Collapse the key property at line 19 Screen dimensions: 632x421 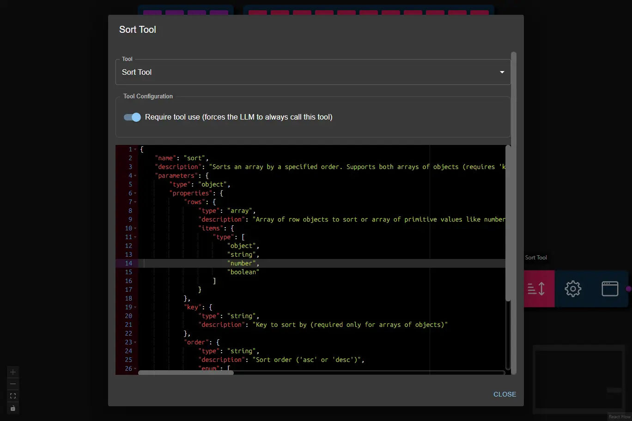click(x=135, y=307)
